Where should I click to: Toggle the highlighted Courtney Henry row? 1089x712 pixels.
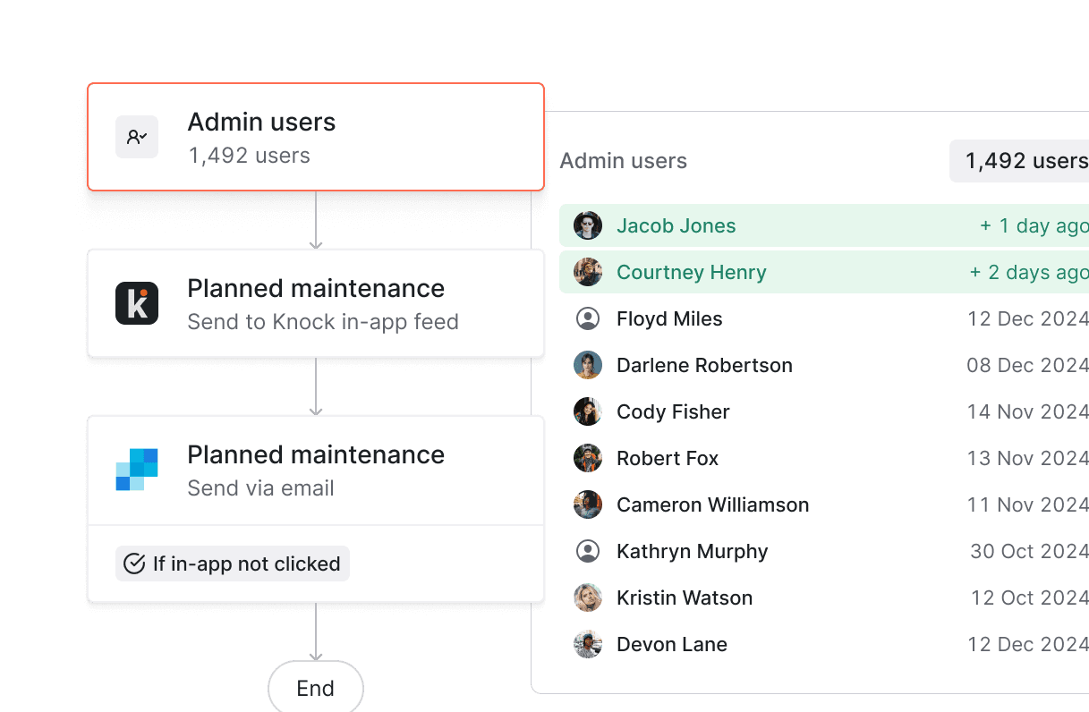tap(805, 272)
